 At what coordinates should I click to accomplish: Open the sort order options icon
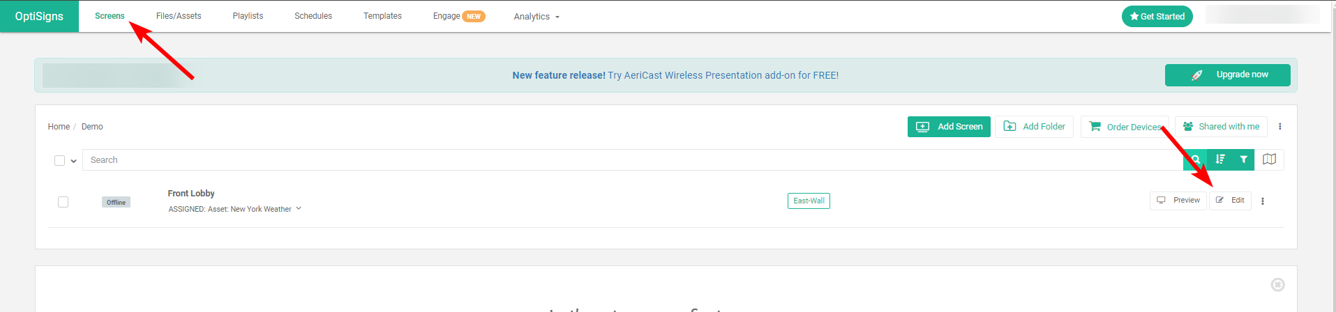click(1220, 159)
